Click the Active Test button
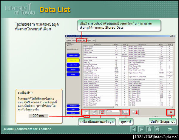The height and width of the screenshot is (140, 179). pyautogui.click(x=73, y=65)
